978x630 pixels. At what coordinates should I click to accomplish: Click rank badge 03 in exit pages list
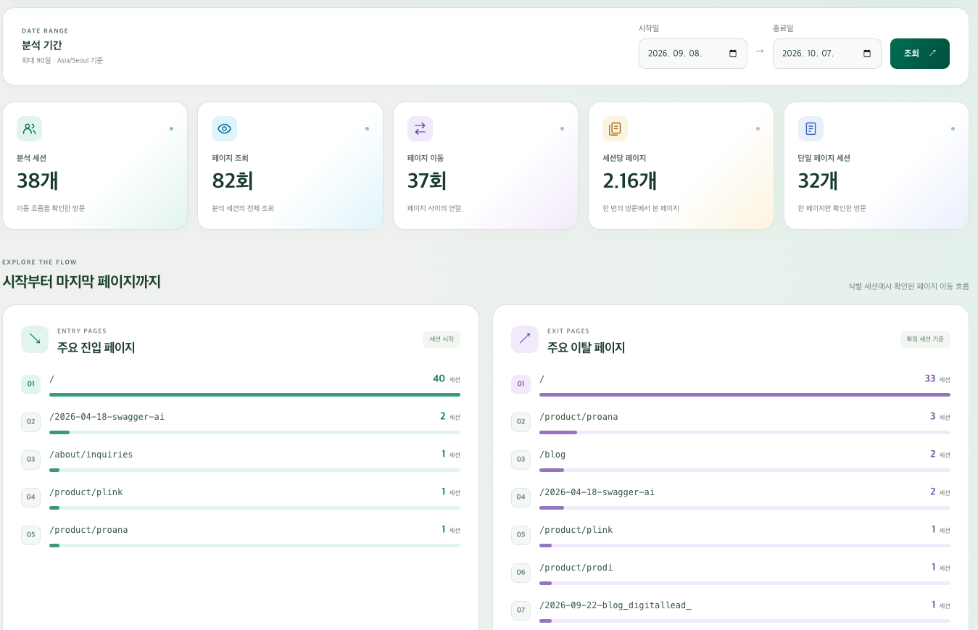click(x=521, y=459)
